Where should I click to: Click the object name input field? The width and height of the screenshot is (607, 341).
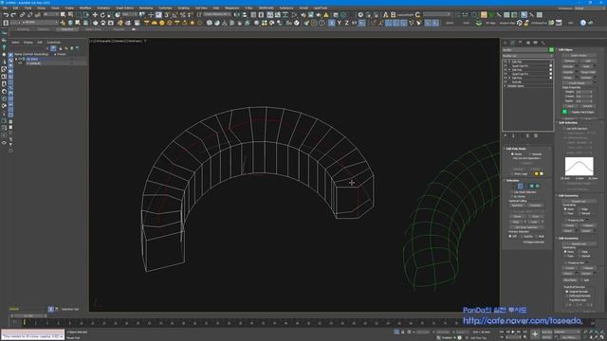pos(524,50)
